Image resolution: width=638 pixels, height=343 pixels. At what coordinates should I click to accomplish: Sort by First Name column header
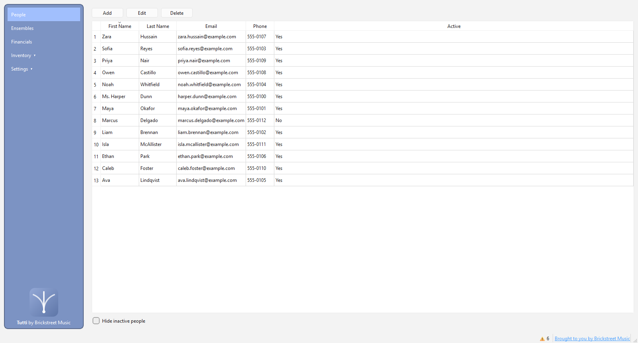120,26
